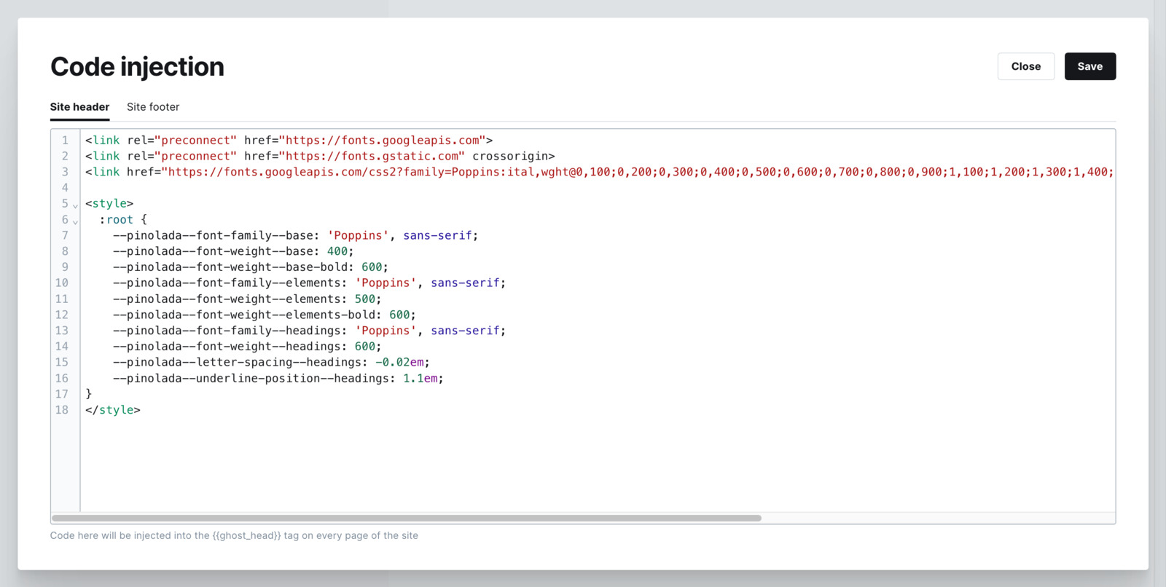Click the crossorigin attribute on line 2

click(x=513, y=157)
